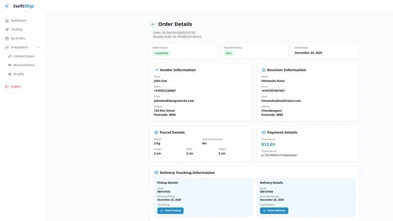Click sender name John Doe
393x221 pixels.
[161, 81]
